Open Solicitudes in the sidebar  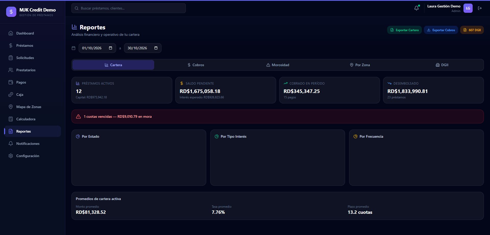33,58
